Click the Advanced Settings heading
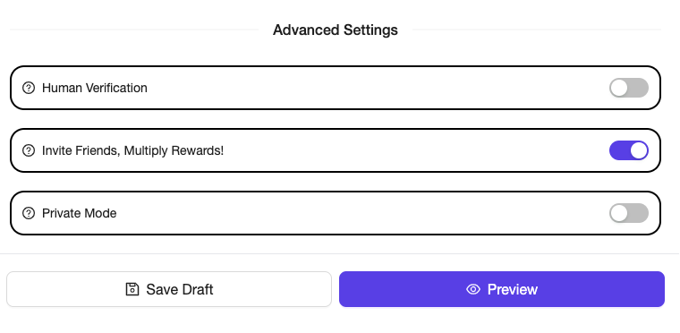This screenshot has height=333, width=680. (x=336, y=30)
